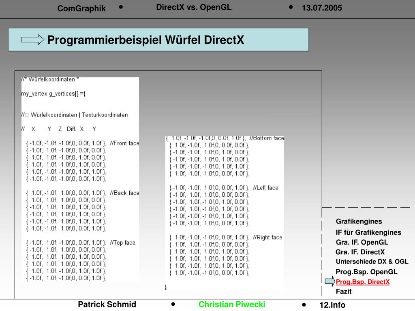The image size is (415, 311).
Task: Click the //Bottom face comment
Action: tap(267, 138)
